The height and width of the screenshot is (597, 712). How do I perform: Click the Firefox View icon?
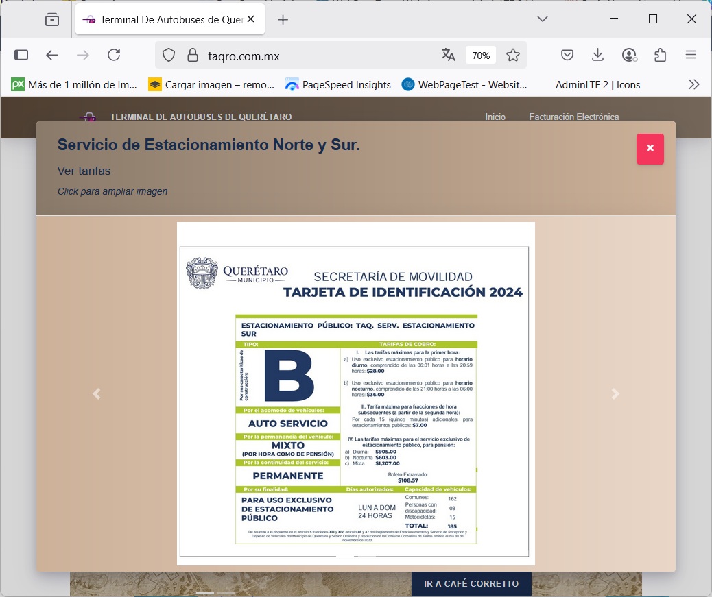point(52,19)
